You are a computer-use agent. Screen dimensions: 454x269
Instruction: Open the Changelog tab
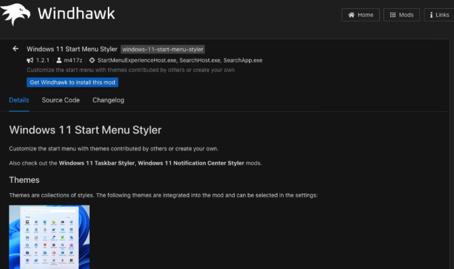109,100
